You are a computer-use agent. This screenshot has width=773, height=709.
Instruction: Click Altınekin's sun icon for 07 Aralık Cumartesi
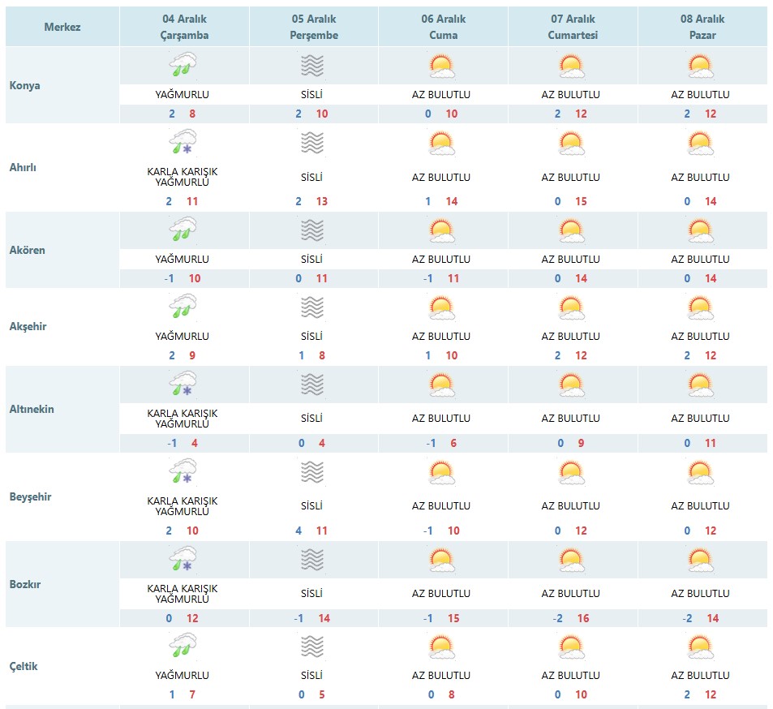coord(571,385)
